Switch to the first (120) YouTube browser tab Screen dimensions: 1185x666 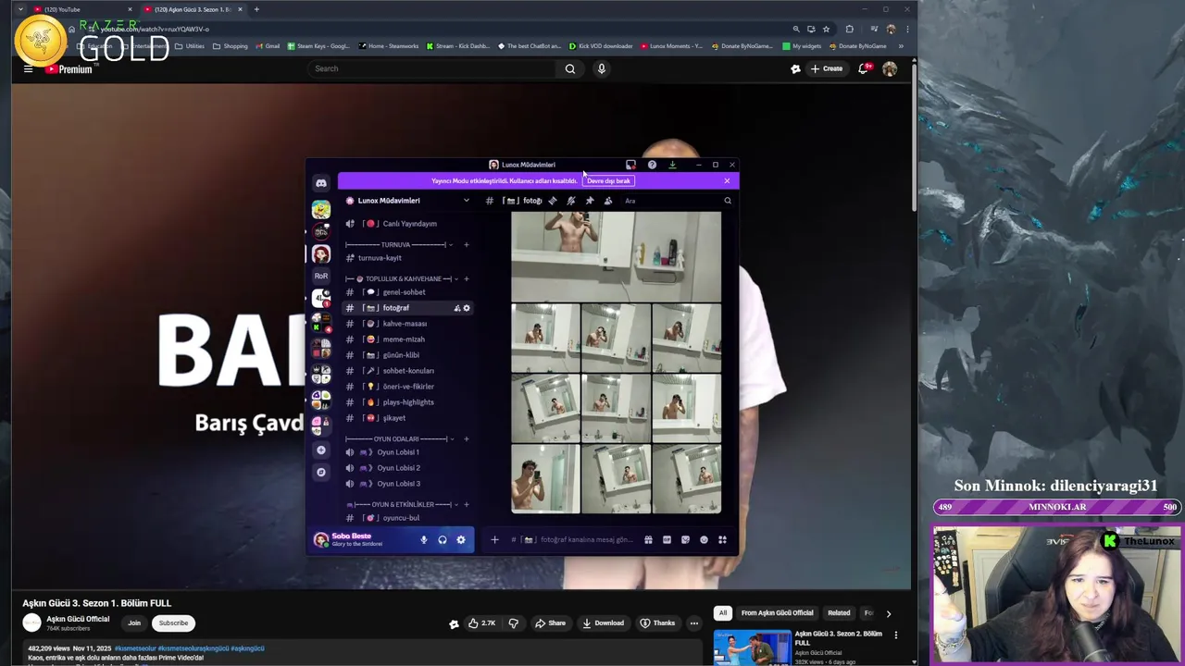click(83, 9)
